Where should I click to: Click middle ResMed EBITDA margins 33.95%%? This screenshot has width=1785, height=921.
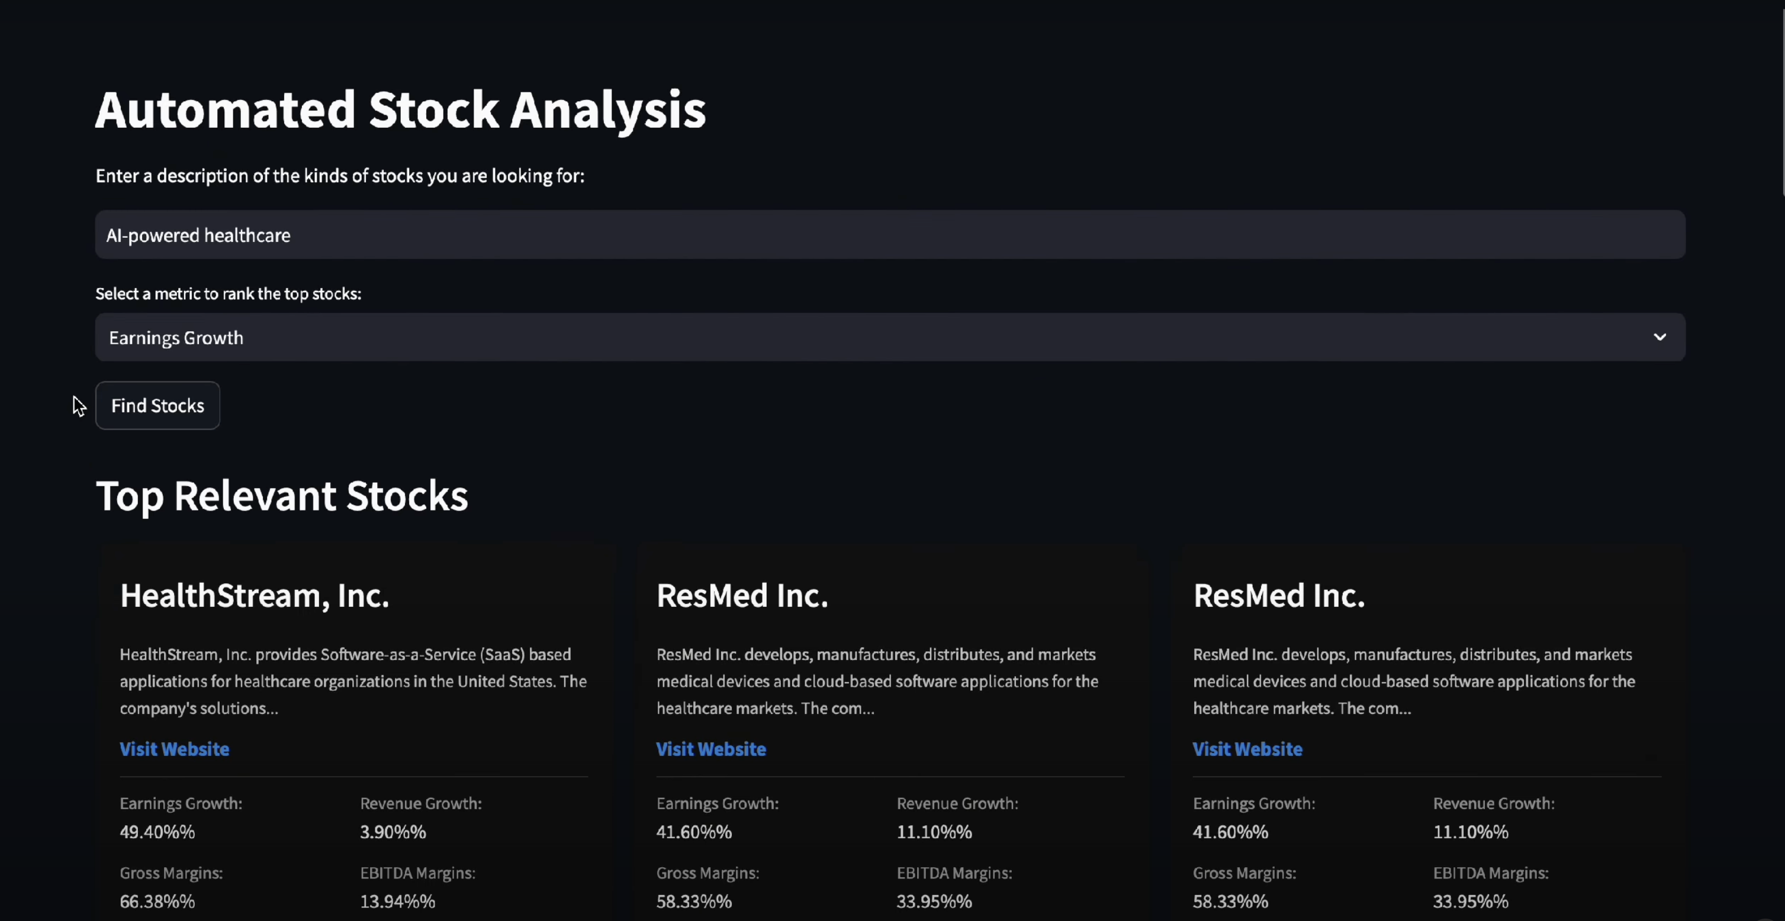coord(934,901)
